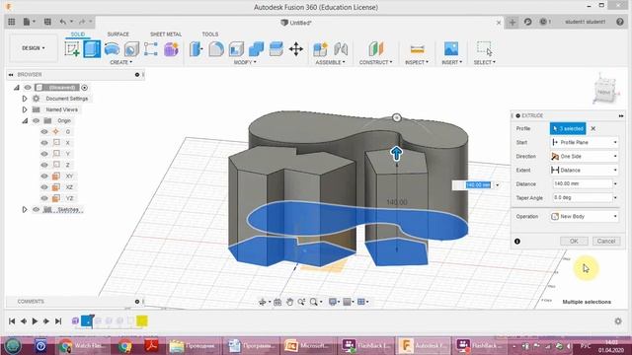Image resolution: width=632 pixels, height=355 pixels.
Task: Open the Create menu
Action: [120, 62]
